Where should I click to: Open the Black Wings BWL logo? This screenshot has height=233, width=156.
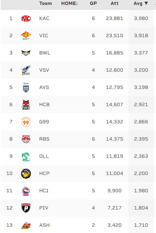(x=26, y=53)
